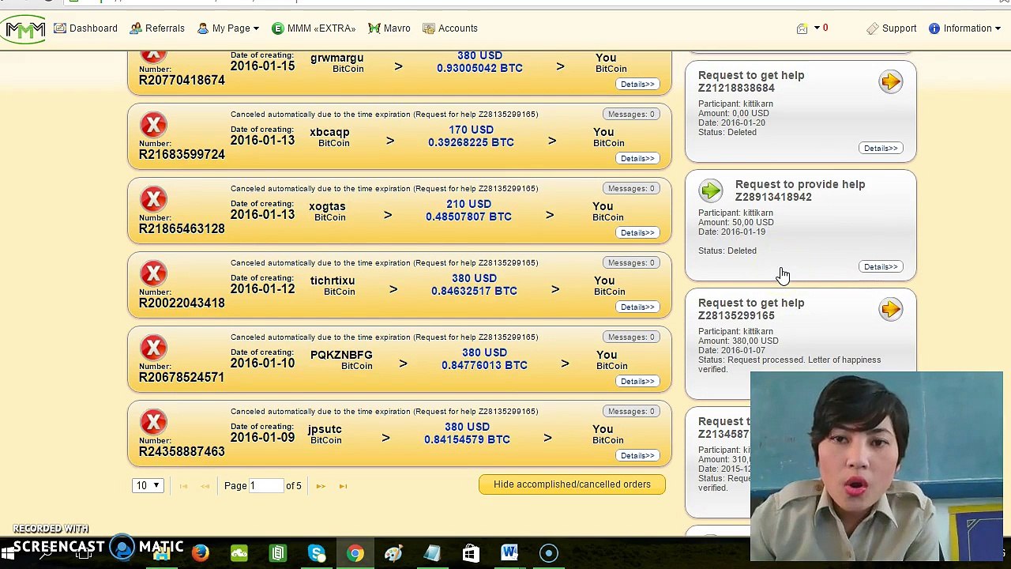
Task: Go to first page of orders
Action: [183, 486]
